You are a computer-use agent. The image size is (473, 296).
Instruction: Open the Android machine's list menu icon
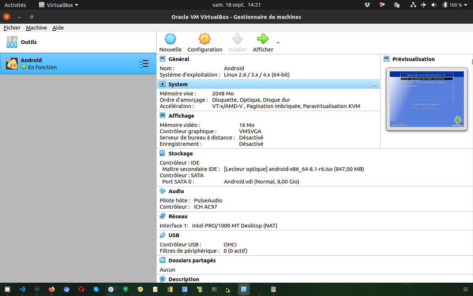coord(144,64)
